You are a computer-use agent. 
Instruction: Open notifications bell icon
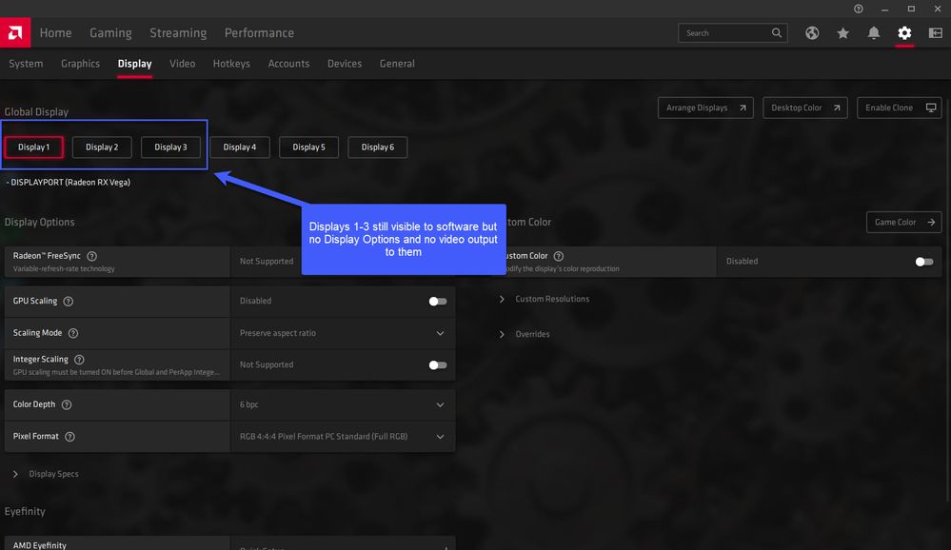(x=873, y=32)
